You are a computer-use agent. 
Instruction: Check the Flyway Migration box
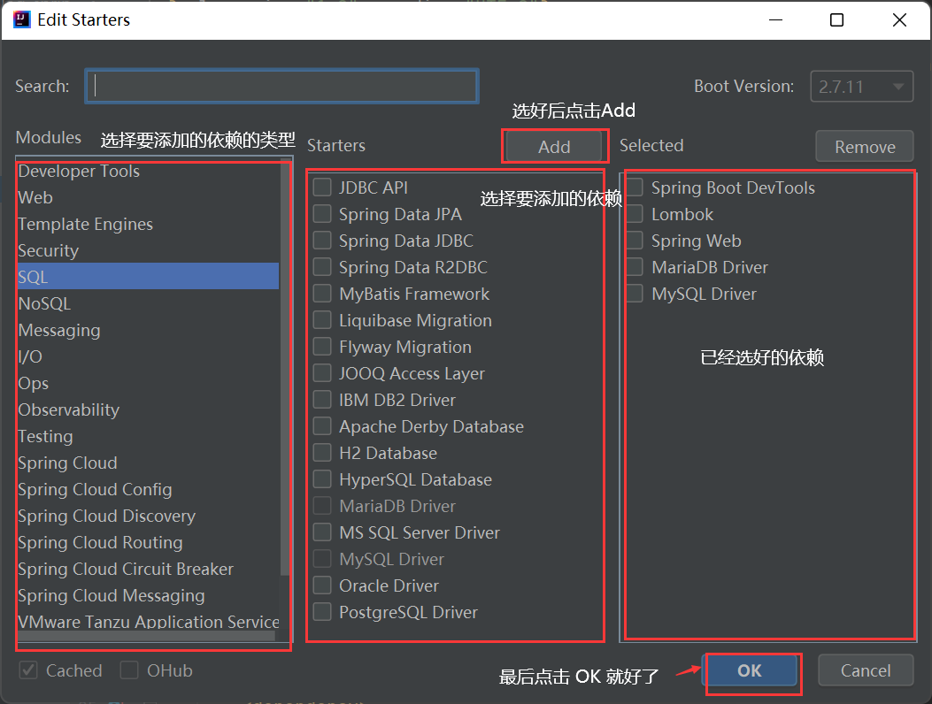(x=322, y=347)
